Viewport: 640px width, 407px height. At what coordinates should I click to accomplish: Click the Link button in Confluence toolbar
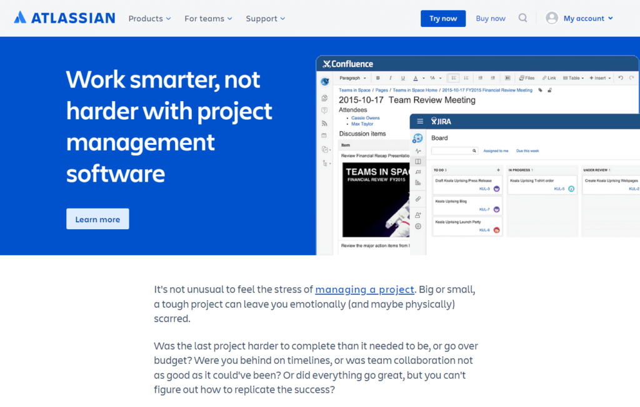[x=549, y=78]
